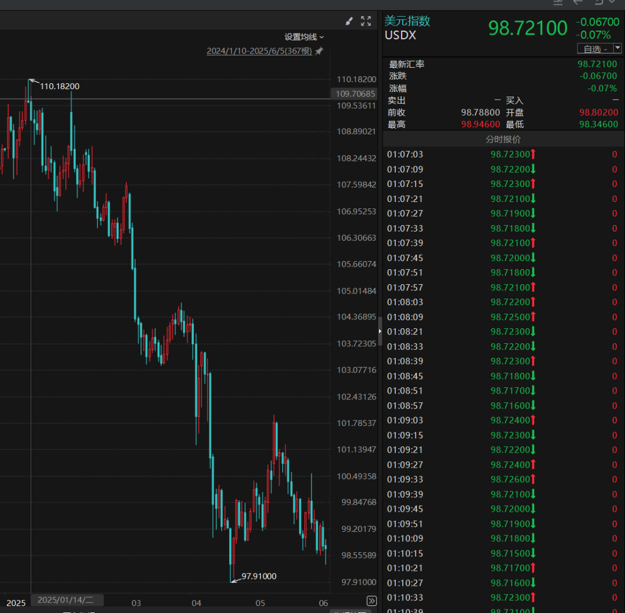The width and height of the screenshot is (625, 613).
Task: Click the 涨幅 value -0.07%
Action: coord(602,88)
